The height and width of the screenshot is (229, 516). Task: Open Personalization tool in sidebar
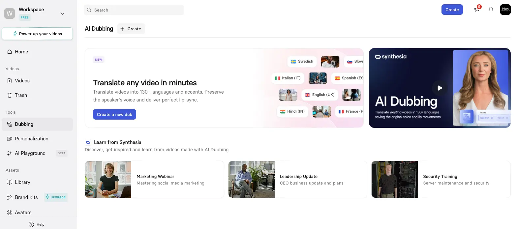[37, 139]
